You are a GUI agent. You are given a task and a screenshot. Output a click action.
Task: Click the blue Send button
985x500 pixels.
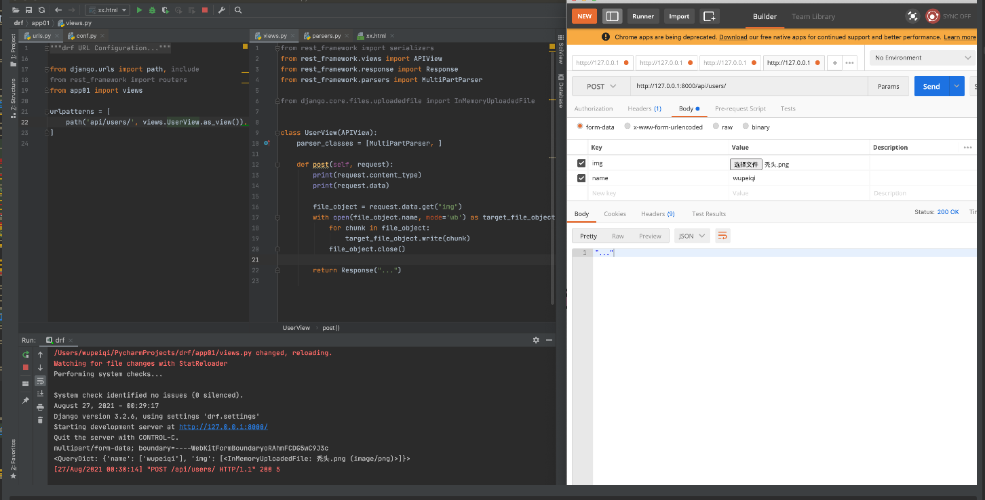(931, 86)
